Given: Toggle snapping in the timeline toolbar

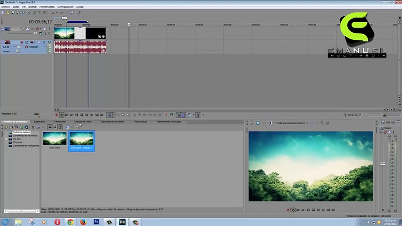Looking at the screenshot, I should [x=178, y=115].
